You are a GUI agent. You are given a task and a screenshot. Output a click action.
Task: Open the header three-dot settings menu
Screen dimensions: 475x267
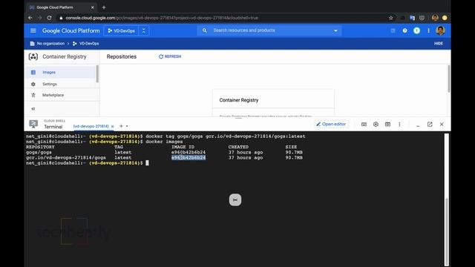tap(428, 30)
